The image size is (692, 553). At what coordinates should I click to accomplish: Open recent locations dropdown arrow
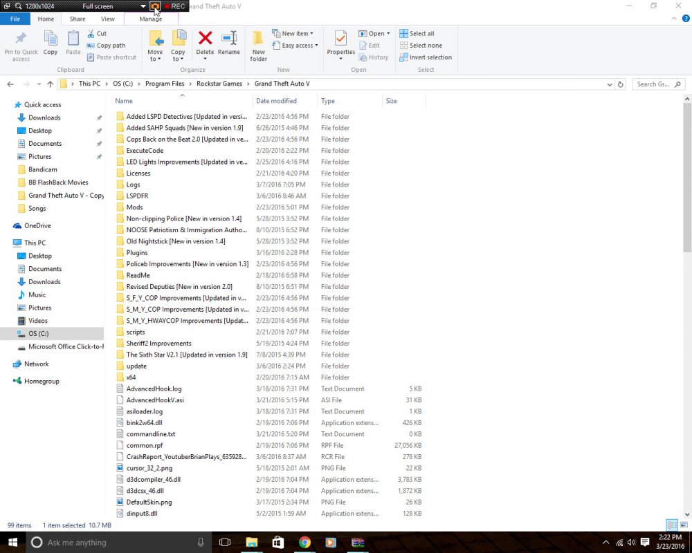click(39, 84)
